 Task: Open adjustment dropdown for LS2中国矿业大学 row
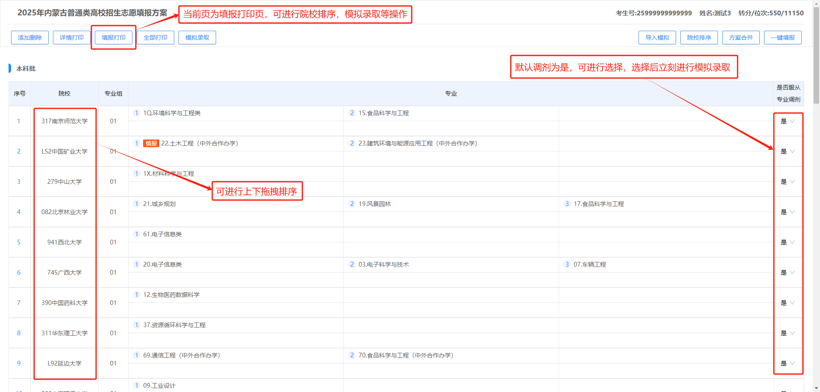pyautogui.click(x=788, y=151)
